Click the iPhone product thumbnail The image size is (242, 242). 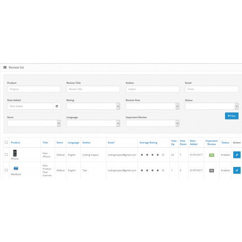point(15,153)
